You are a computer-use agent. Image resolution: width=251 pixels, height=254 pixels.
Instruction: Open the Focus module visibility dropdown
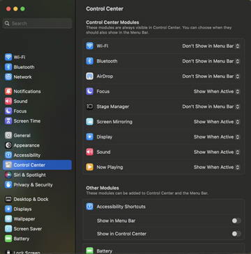coord(217,92)
